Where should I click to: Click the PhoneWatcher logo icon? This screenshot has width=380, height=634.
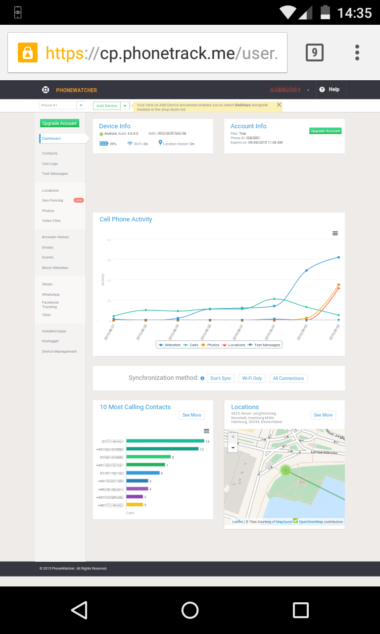click(46, 90)
